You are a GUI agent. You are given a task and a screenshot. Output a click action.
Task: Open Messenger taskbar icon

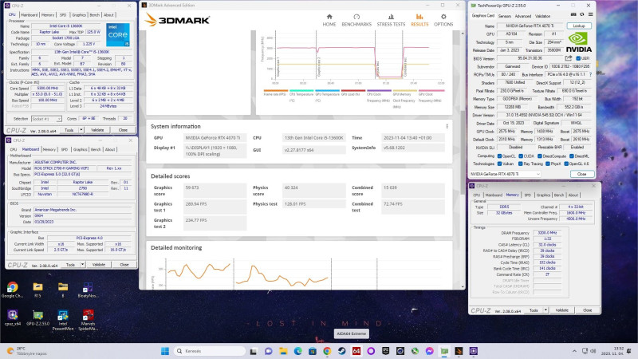430,351
